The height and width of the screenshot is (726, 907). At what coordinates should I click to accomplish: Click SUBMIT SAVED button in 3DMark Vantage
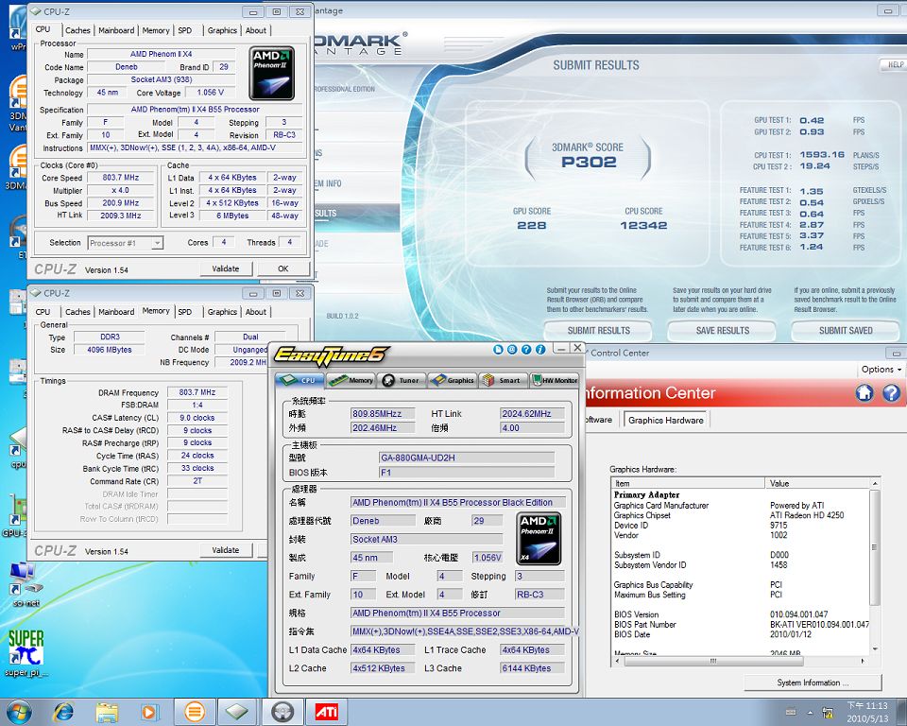pos(846,331)
